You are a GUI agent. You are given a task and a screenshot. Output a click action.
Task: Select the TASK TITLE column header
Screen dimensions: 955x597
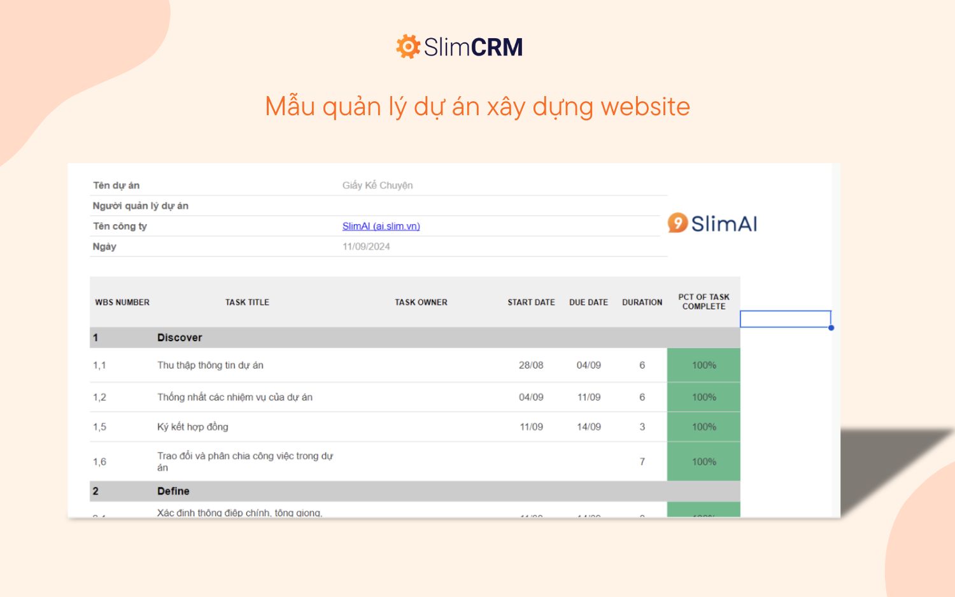[246, 302]
